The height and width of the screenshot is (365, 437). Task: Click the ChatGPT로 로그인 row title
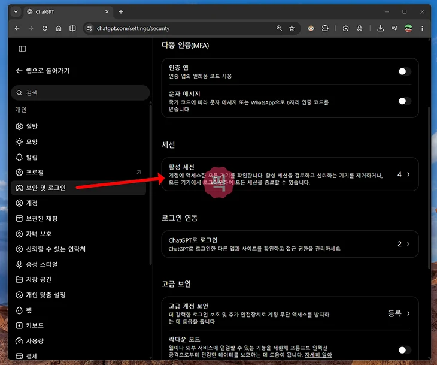[193, 240]
